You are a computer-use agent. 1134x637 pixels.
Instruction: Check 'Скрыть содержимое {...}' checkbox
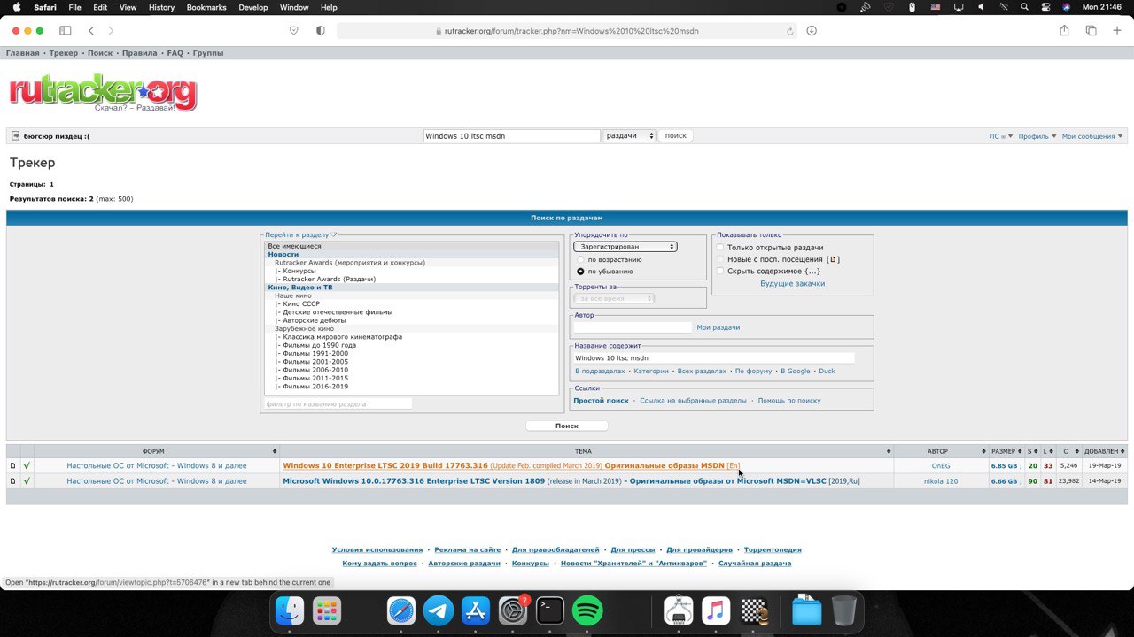[x=720, y=271]
